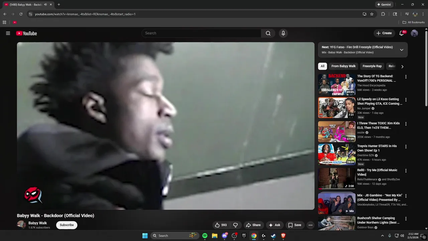
Task: Open File Explorer from taskbar
Action: tap(215, 236)
